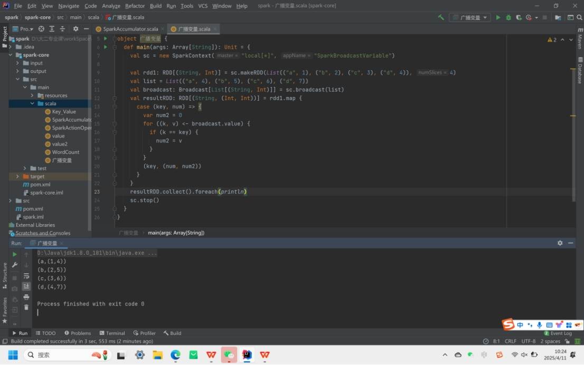Open Search Everywhere magnifier icon
The image size is (584, 365).
coord(580,17)
